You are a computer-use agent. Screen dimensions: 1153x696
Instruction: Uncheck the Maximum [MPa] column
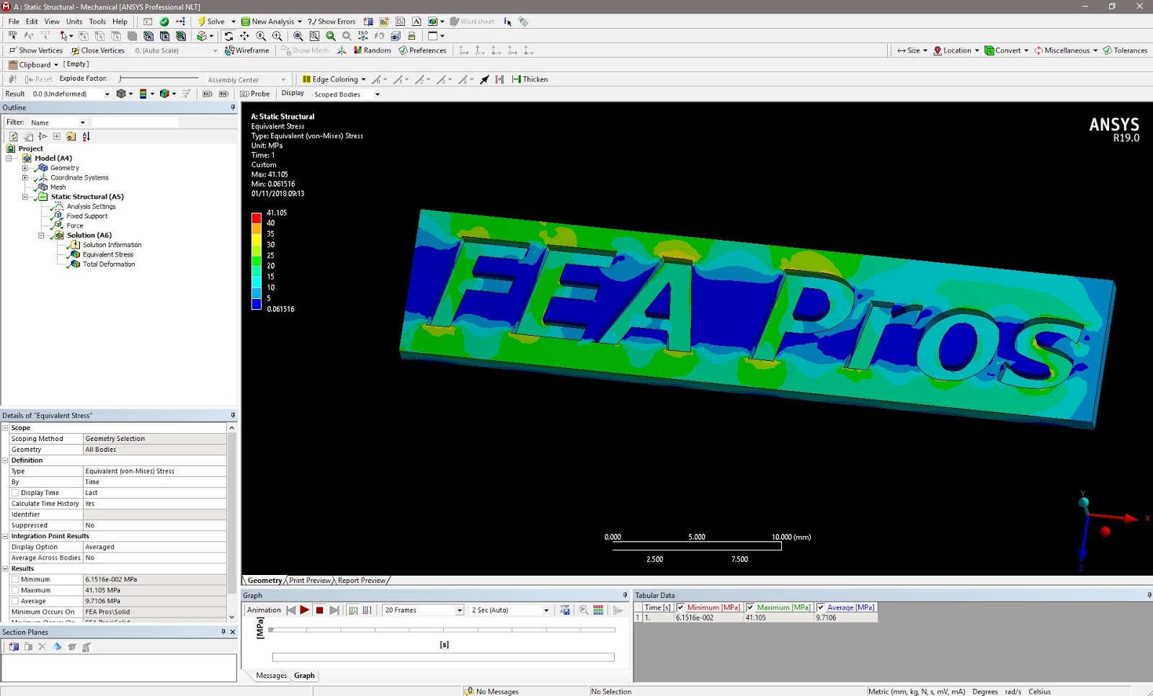click(x=750, y=607)
